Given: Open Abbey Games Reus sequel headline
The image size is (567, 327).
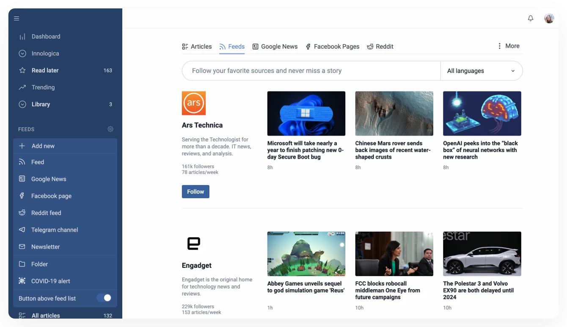Looking at the screenshot, I should coord(306,287).
